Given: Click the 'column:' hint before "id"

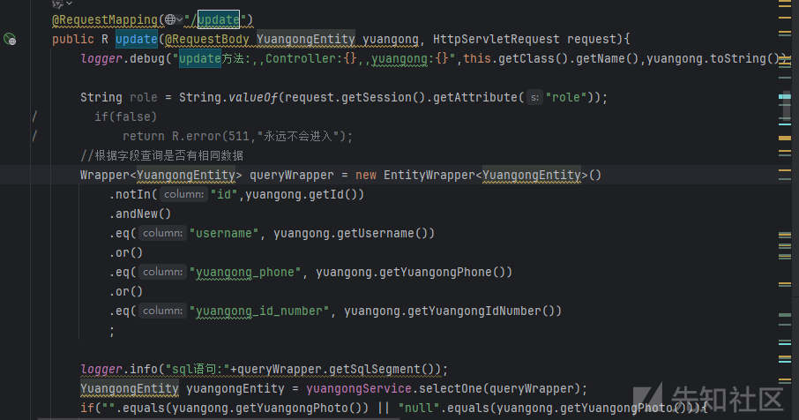Looking at the screenshot, I should [184, 194].
